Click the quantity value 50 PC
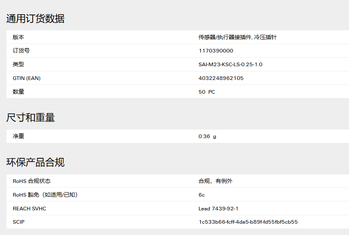Viewport: 349px width, 235px height. [x=207, y=92]
